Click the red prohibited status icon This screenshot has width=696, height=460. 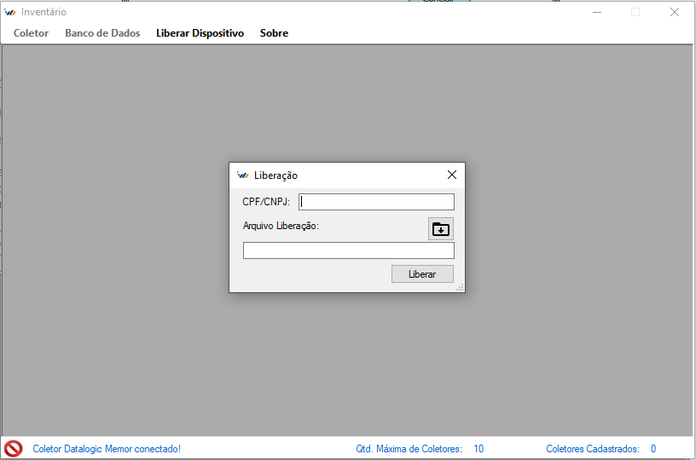pyautogui.click(x=13, y=448)
